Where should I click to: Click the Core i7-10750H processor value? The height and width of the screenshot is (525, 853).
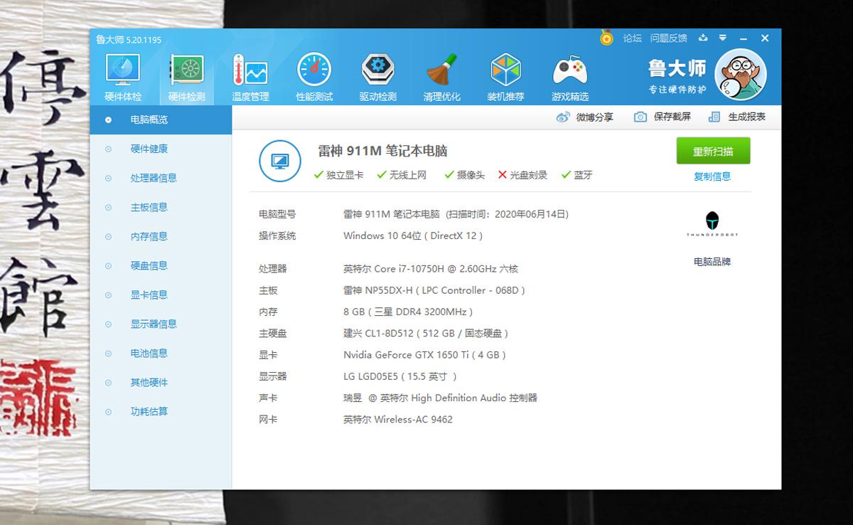[x=431, y=269]
